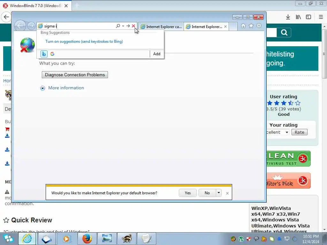Click the Internet Explorer Forward arrow
Viewport: 327px width, 245px height.
[x=31, y=26]
